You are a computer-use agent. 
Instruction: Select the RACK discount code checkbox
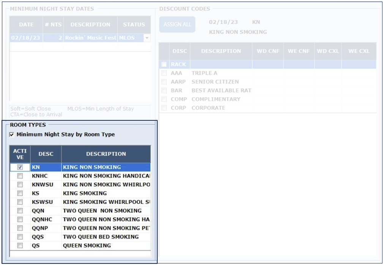164,65
